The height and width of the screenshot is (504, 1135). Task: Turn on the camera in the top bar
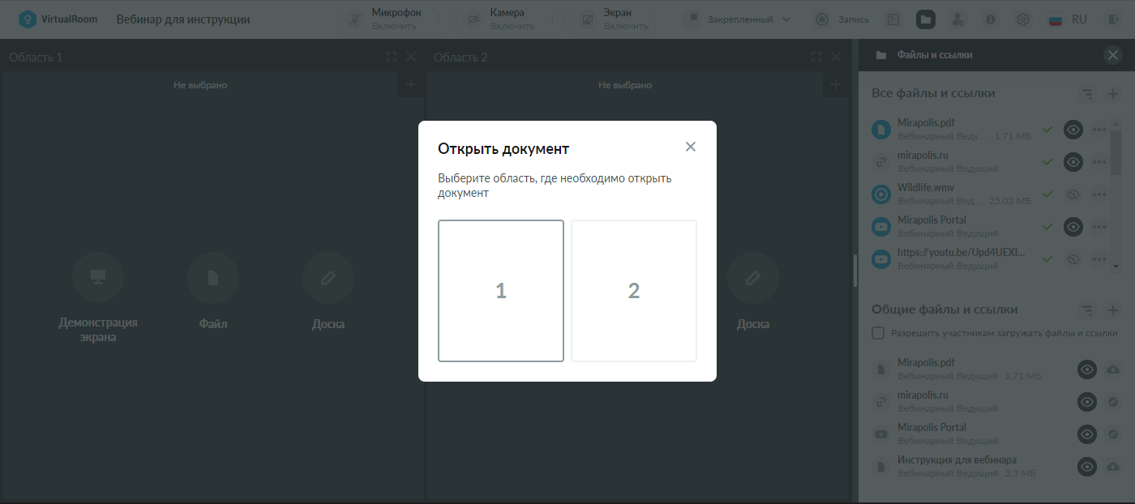501,19
